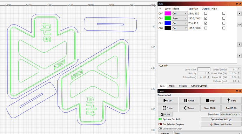
Task: Select the blue C01 layer color swatch
Action: tap(168, 23)
